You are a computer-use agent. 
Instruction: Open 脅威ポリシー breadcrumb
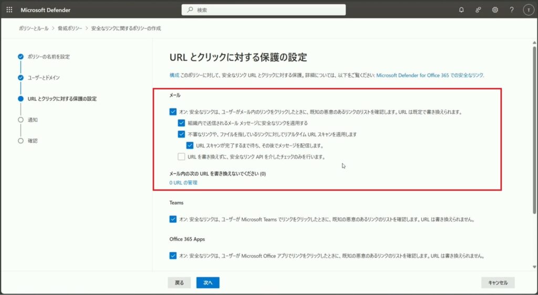(x=70, y=28)
